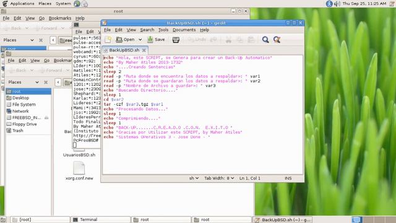Image resolution: width=396 pixels, height=223 pixels.
Task: Open gedit's Tools menu
Action: pyautogui.click(x=163, y=30)
